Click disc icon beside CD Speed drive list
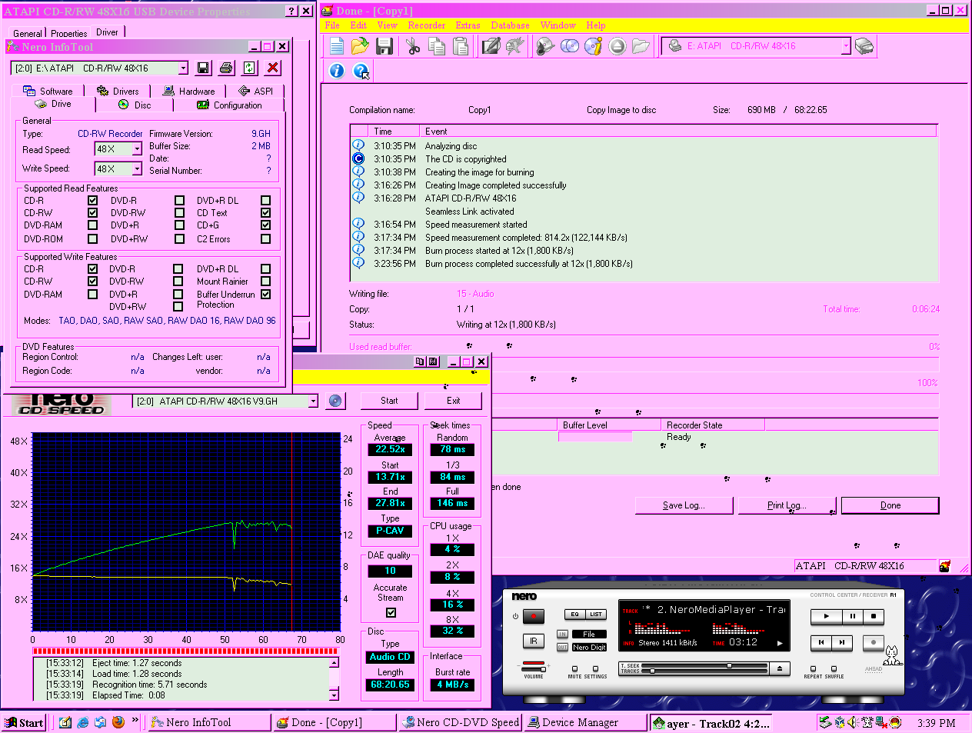972x733 pixels. coord(335,401)
